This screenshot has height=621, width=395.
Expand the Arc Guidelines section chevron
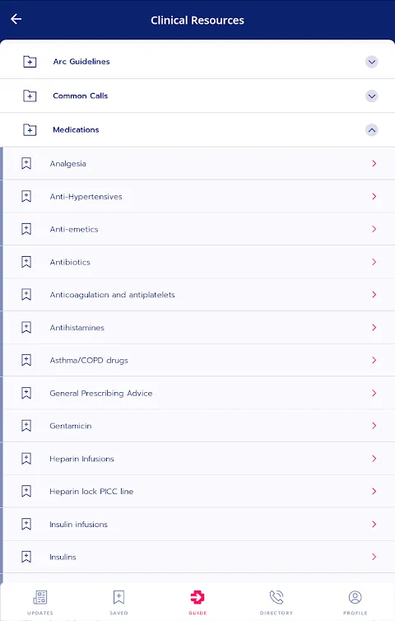(371, 62)
